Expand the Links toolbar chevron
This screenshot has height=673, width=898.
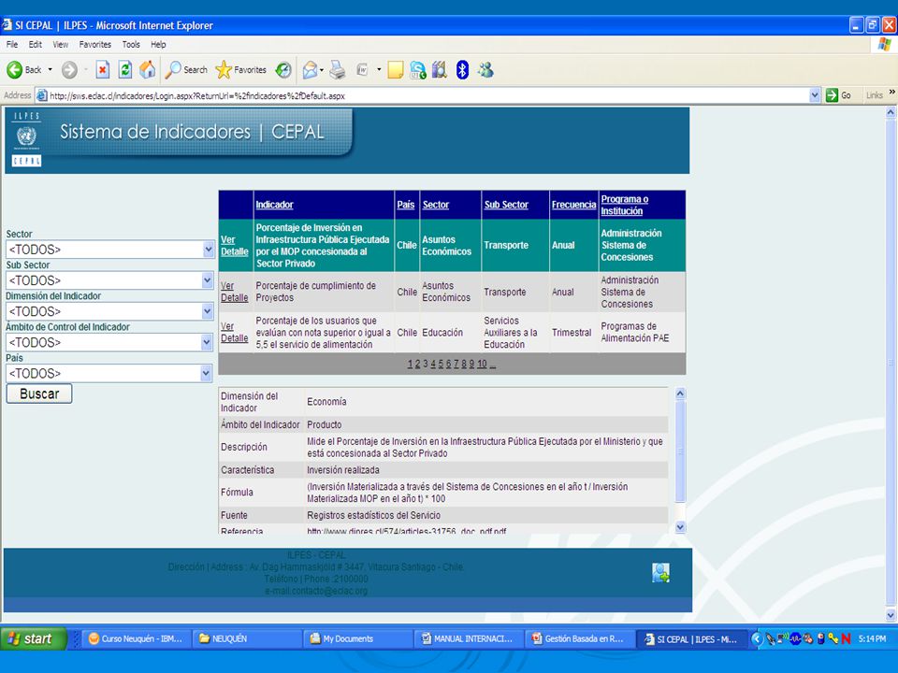pos(891,93)
